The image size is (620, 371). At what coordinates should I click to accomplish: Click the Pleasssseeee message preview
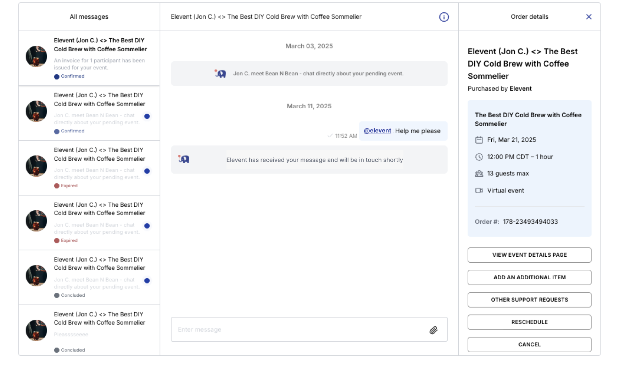pyautogui.click(x=71, y=335)
